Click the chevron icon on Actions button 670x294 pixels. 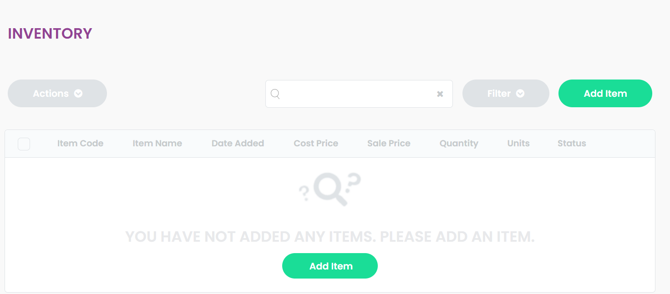point(78,94)
